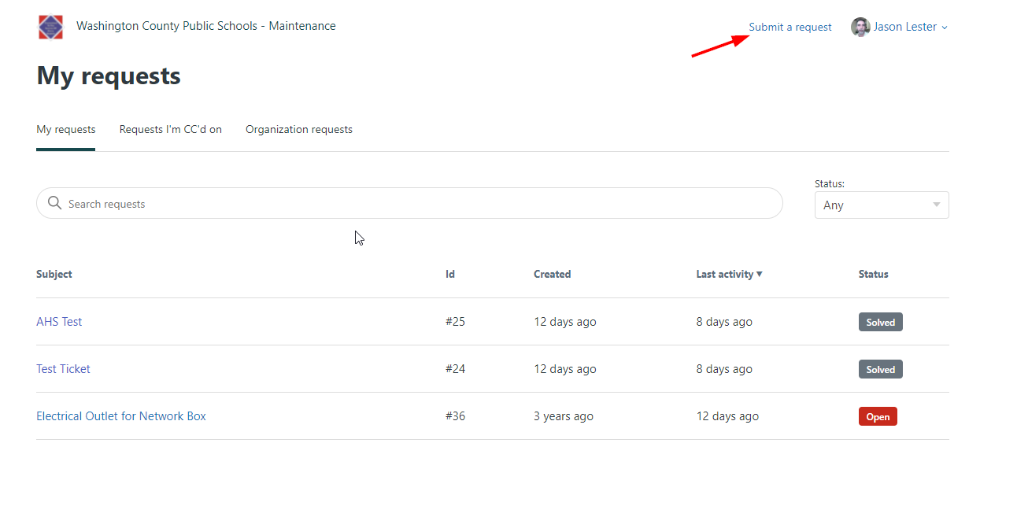Viewport: 1017px width, 517px height.
Task: Click ticket id #36
Action: point(456,415)
